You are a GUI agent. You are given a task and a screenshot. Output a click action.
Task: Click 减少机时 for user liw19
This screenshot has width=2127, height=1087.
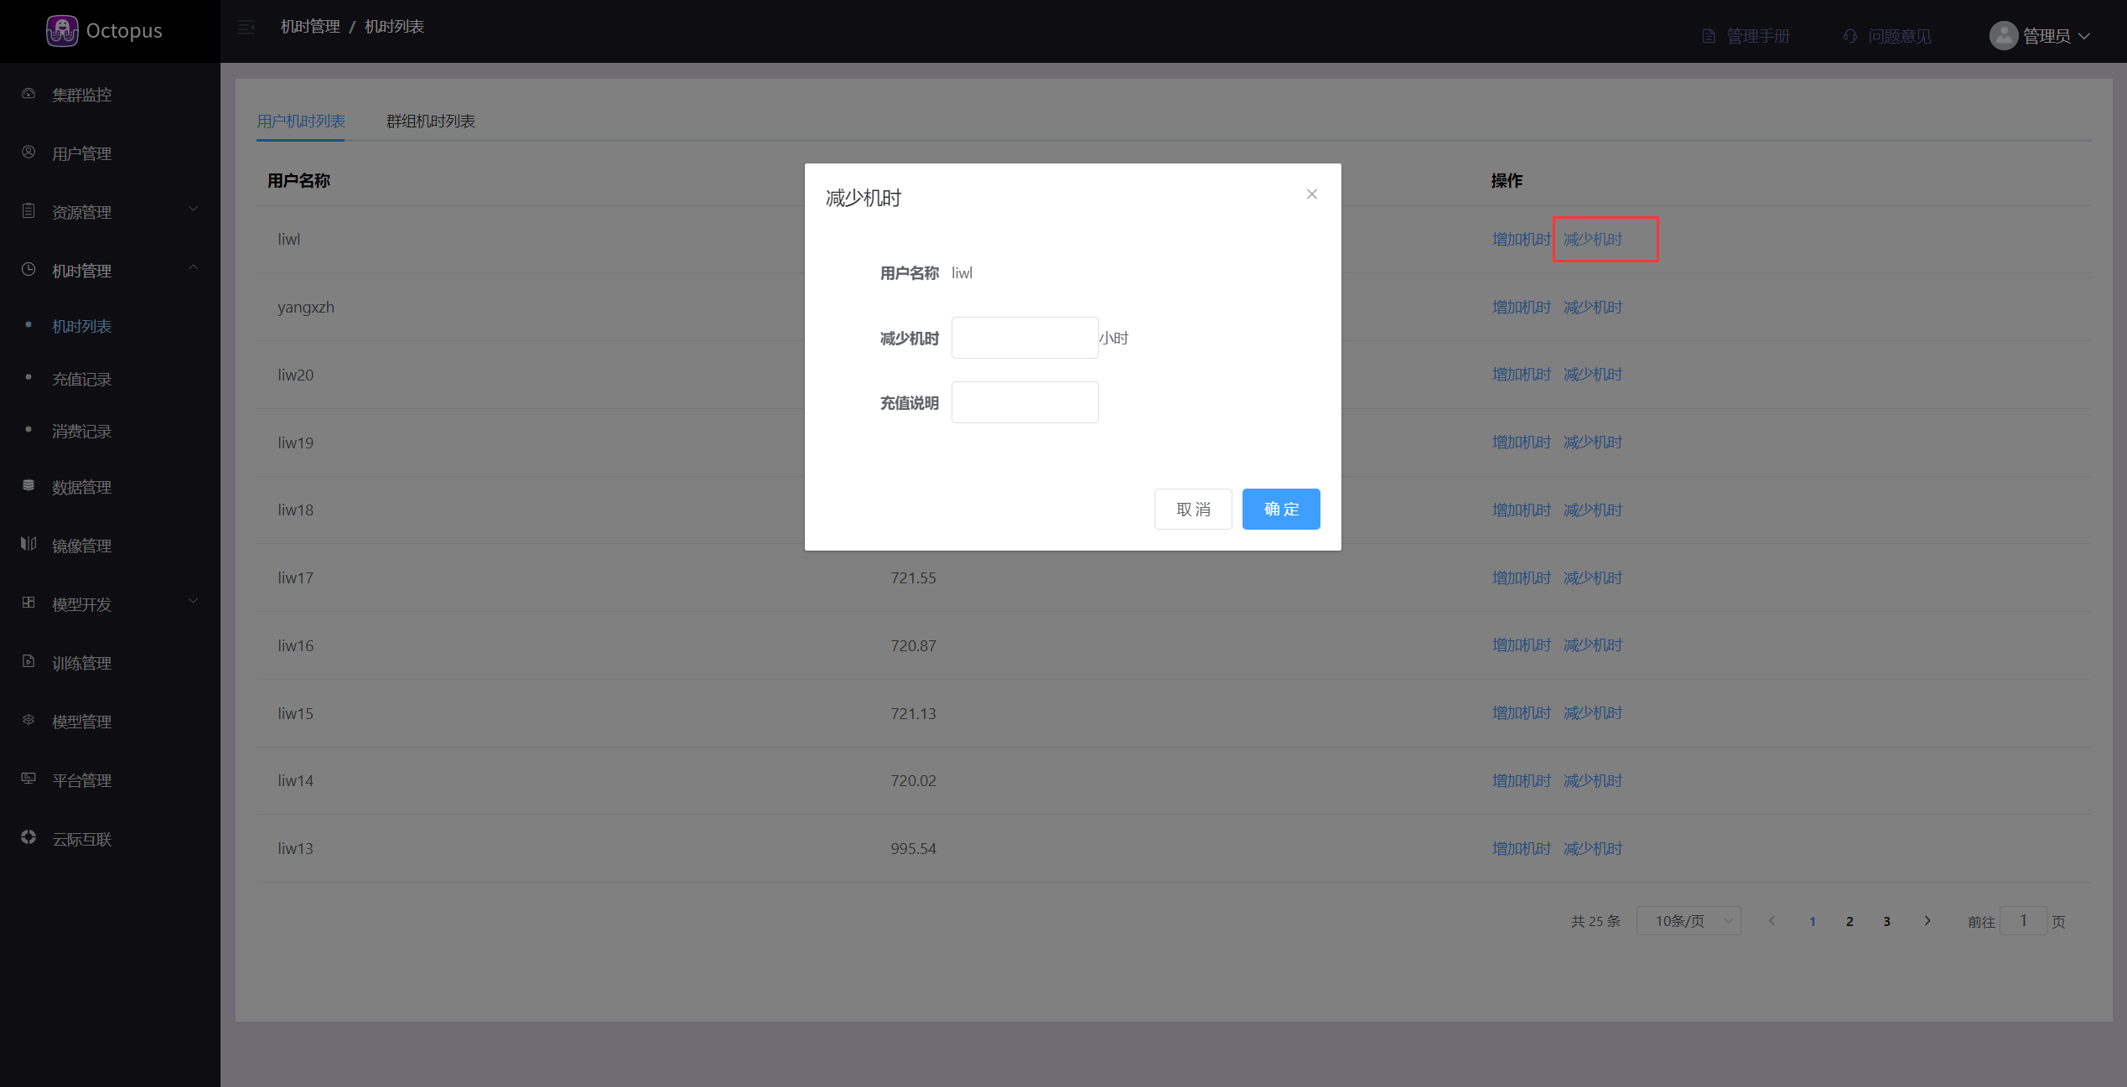click(x=1593, y=443)
